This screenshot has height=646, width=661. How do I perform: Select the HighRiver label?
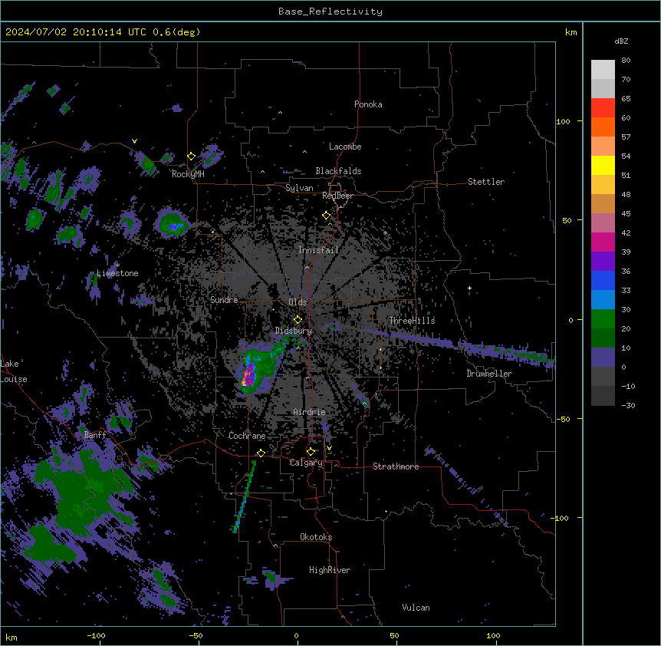330,570
